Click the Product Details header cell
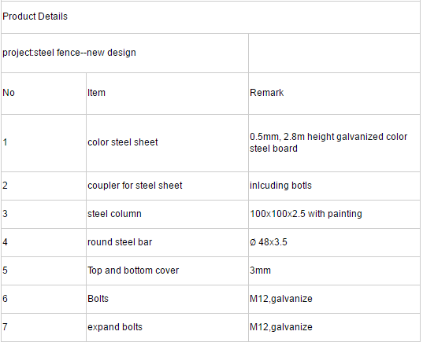Image resolution: width=423 pixels, height=346 pixels. [x=210, y=17]
